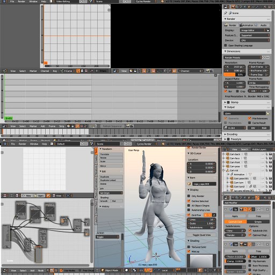
Task: Toggle Outline Selected checkbox
Action: pos(189,201)
